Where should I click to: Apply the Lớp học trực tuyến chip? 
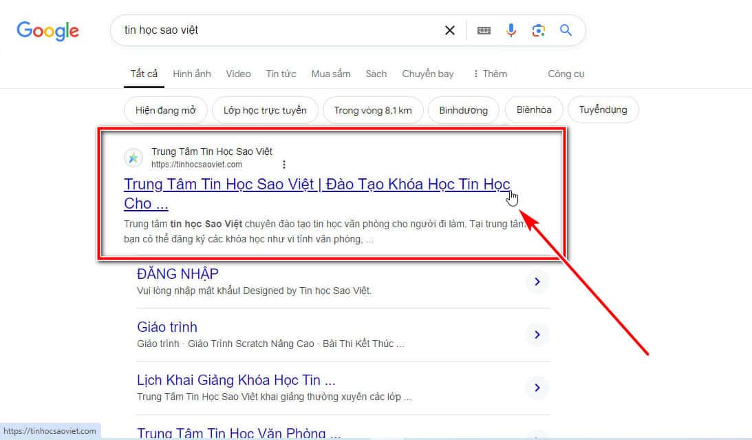click(x=265, y=110)
